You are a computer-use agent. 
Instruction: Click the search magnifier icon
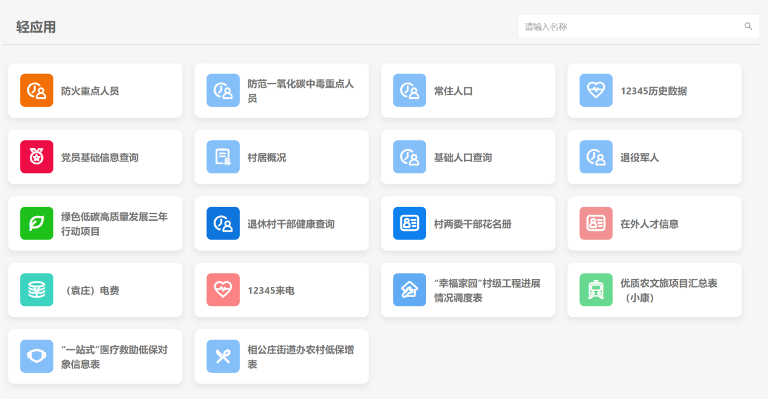[748, 27]
